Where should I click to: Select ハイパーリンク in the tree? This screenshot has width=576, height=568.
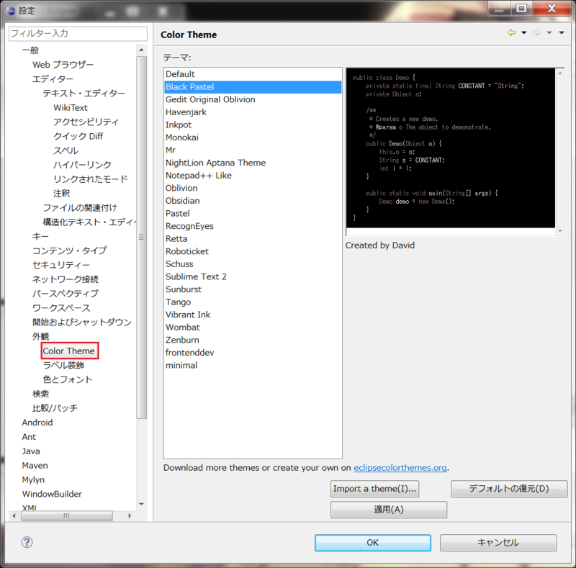(82, 165)
